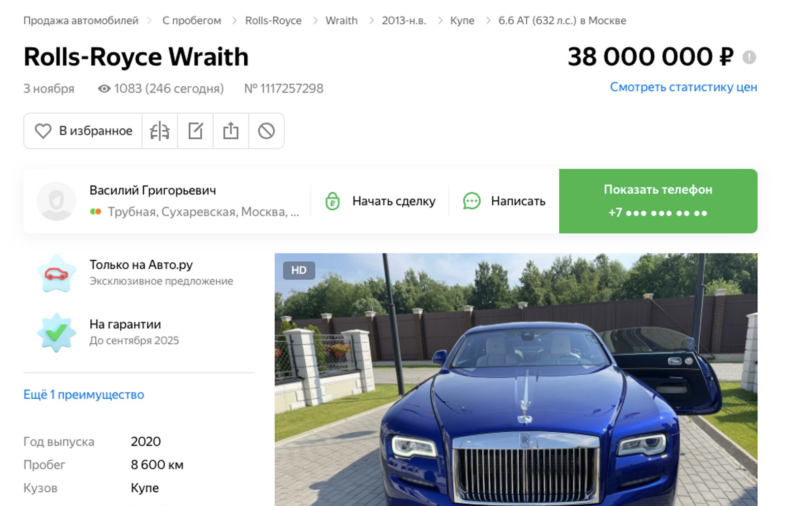Open 'Смотреть статистику цен' link

click(x=683, y=87)
